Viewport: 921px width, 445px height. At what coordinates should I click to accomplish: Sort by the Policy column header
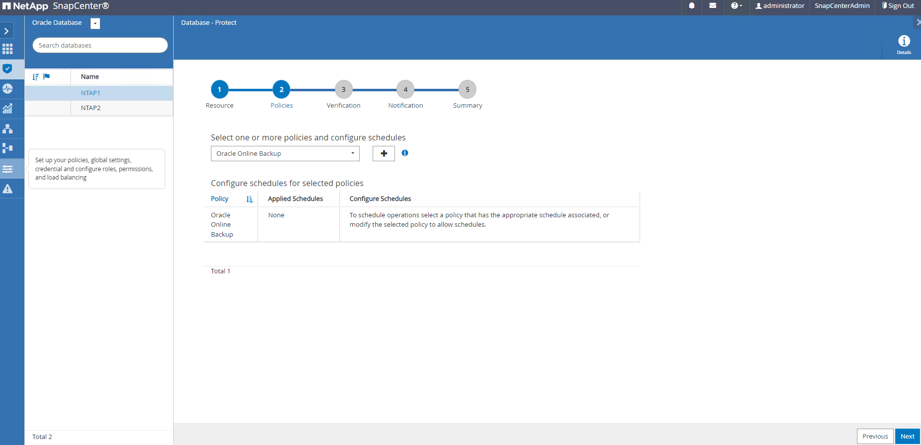pyautogui.click(x=220, y=199)
